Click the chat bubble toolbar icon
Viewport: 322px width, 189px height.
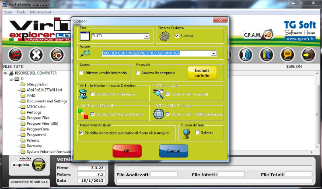[x=287, y=54]
